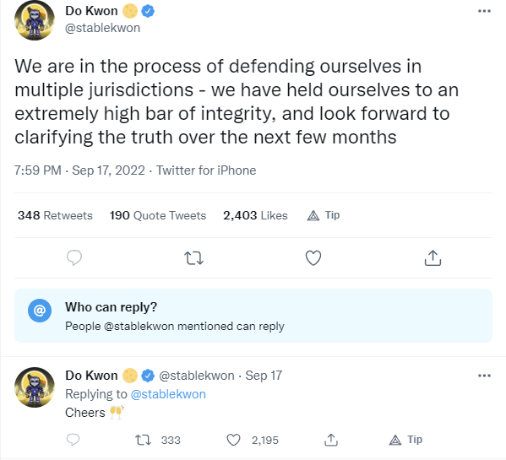
Task: Click Tip button on Cheers reply
Action: click(x=405, y=440)
